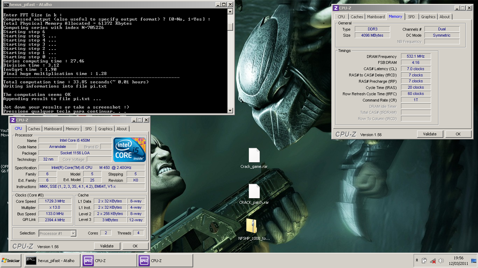The height and width of the screenshot is (268, 478).
Task: Open SPD tab in lower CPU-Z window
Action: click(x=89, y=129)
